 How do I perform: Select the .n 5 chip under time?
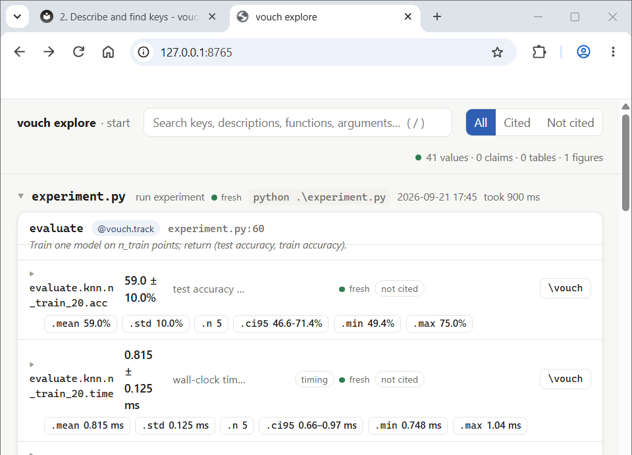pyautogui.click(x=237, y=425)
